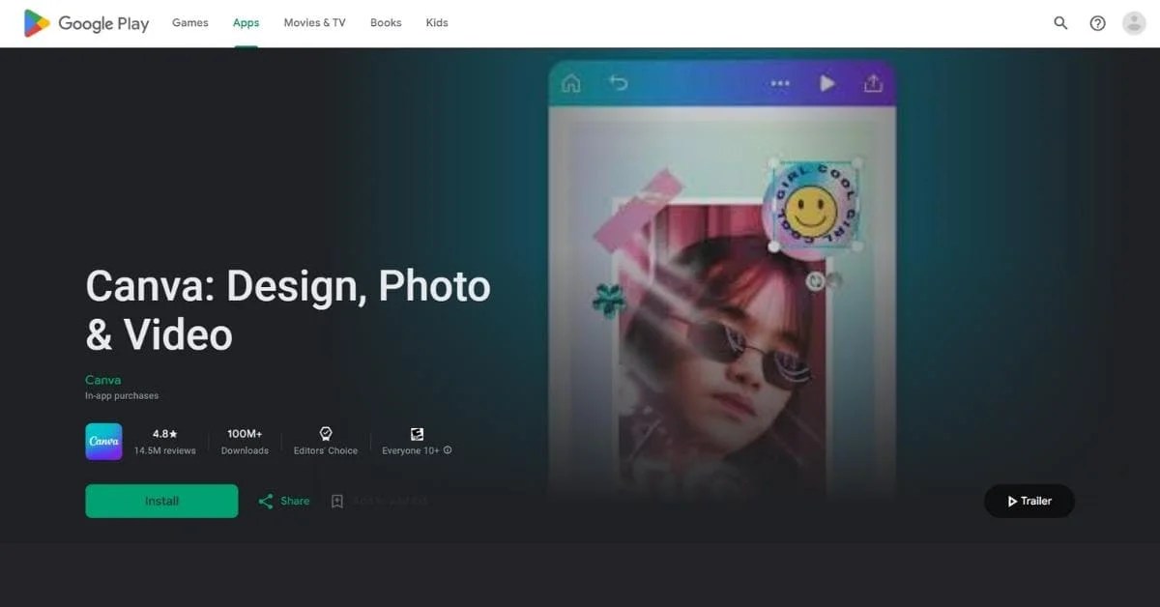The width and height of the screenshot is (1160, 607).
Task: Open your Google account avatar
Action: tap(1133, 21)
